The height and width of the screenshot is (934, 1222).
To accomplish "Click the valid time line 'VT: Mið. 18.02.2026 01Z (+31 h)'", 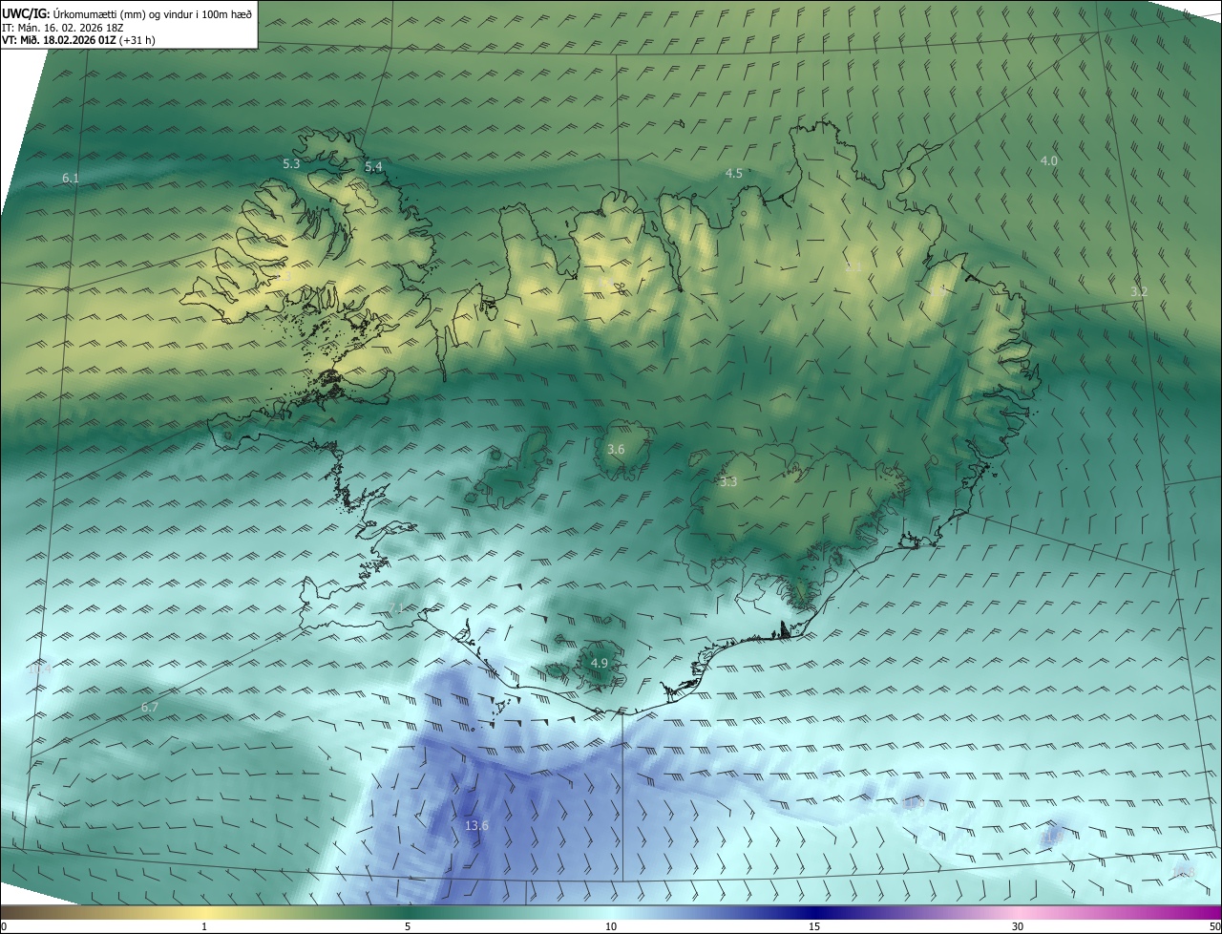I will click(x=78, y=40).
